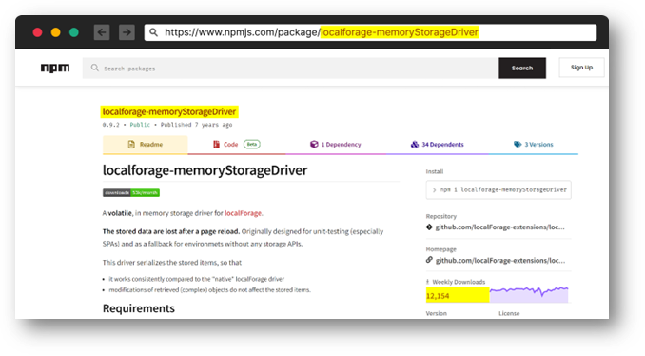Click the green macOS window button
This screenshot has width=645, height=356.
[73, 32]
